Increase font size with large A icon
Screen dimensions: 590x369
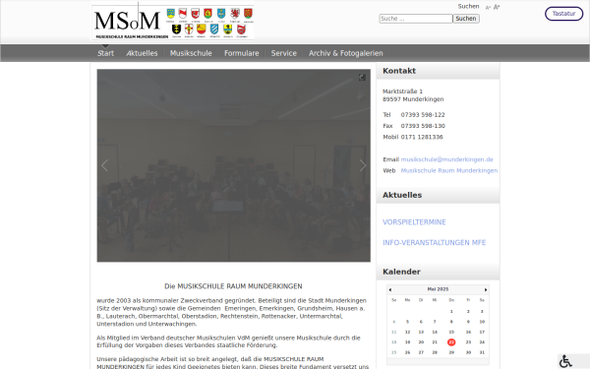497,7
